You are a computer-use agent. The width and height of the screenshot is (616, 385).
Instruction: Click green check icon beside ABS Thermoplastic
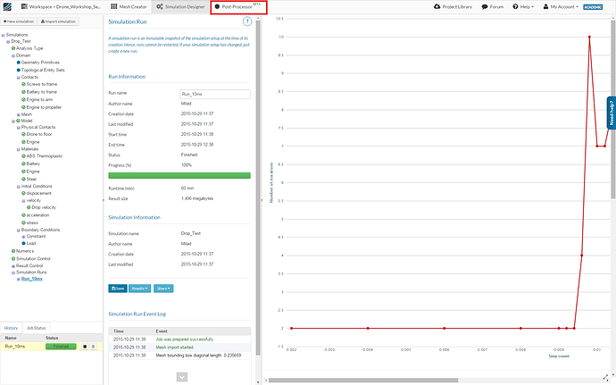pyautogui.click(x=23, y=156)
